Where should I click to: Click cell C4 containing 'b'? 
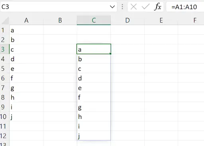coord(94,59)
